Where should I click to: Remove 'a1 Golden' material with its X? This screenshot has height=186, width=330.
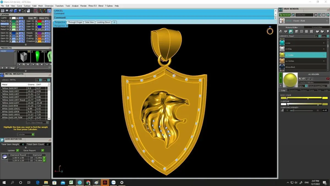click(x=324, y=55)
